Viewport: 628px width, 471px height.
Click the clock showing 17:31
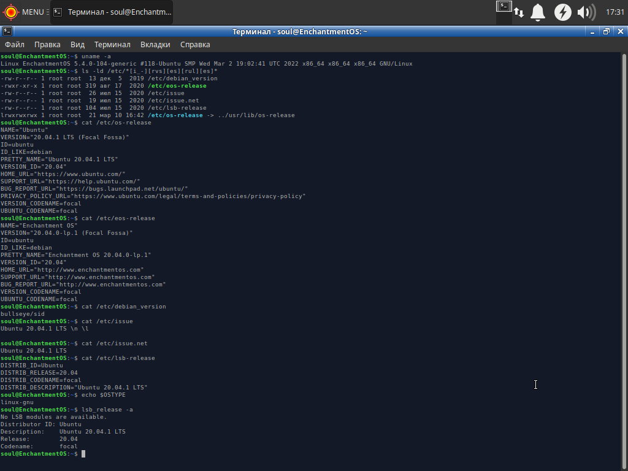click(615, 12)
